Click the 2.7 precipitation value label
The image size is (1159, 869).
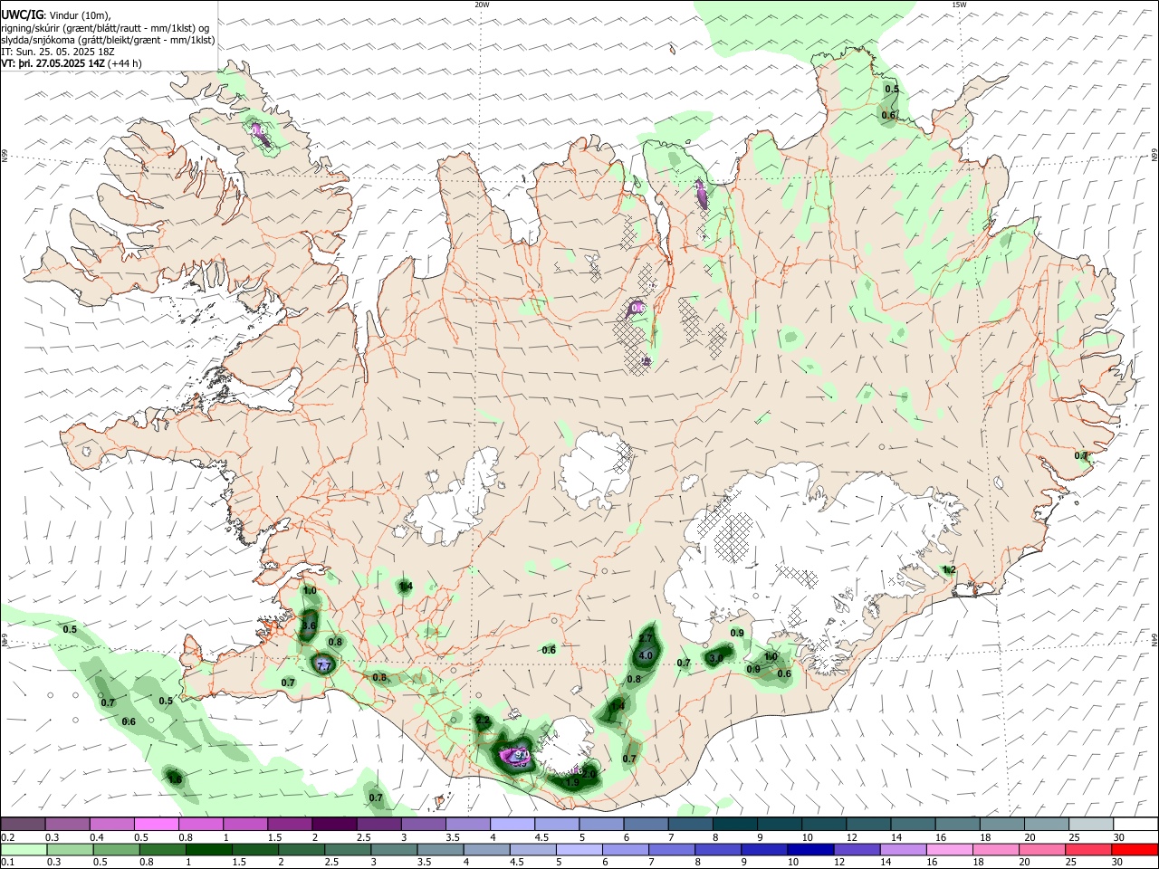click(646, 638)
